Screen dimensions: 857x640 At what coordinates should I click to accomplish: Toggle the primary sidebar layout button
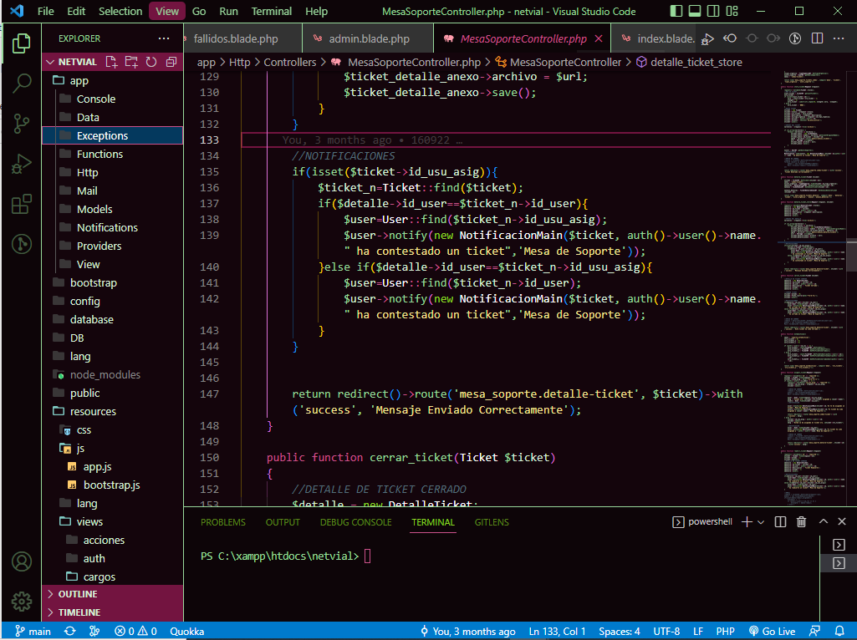676,11
